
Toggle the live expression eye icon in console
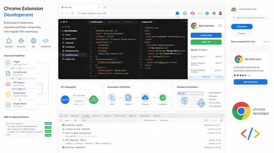click(75, 120)
